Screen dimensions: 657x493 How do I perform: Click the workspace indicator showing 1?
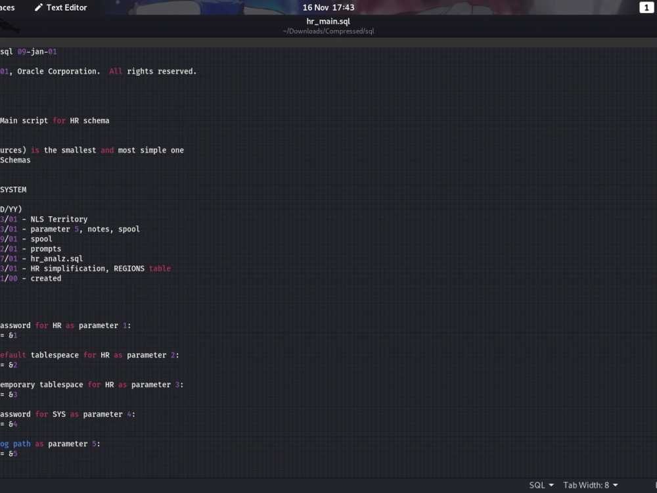point(646,7)
